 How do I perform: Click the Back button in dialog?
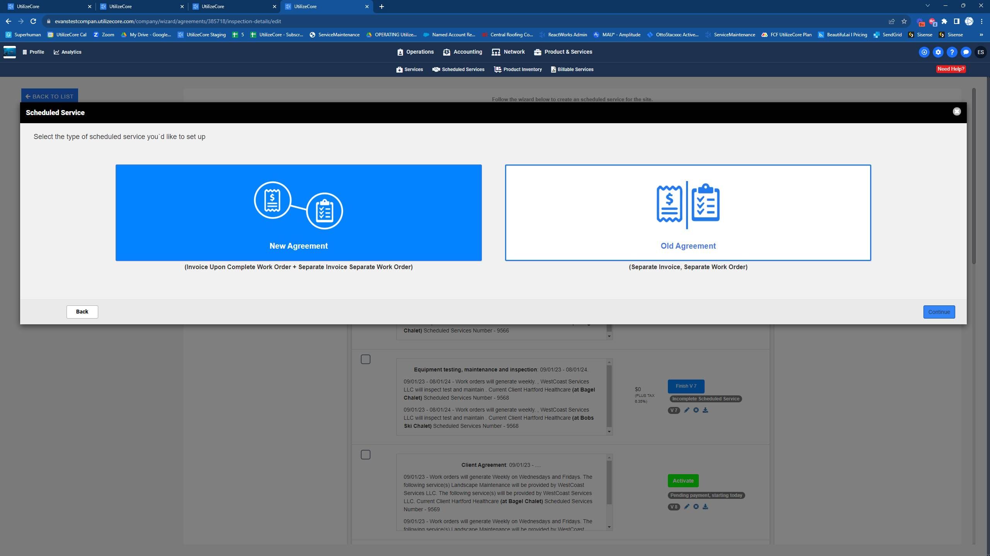tap(82, 312)
